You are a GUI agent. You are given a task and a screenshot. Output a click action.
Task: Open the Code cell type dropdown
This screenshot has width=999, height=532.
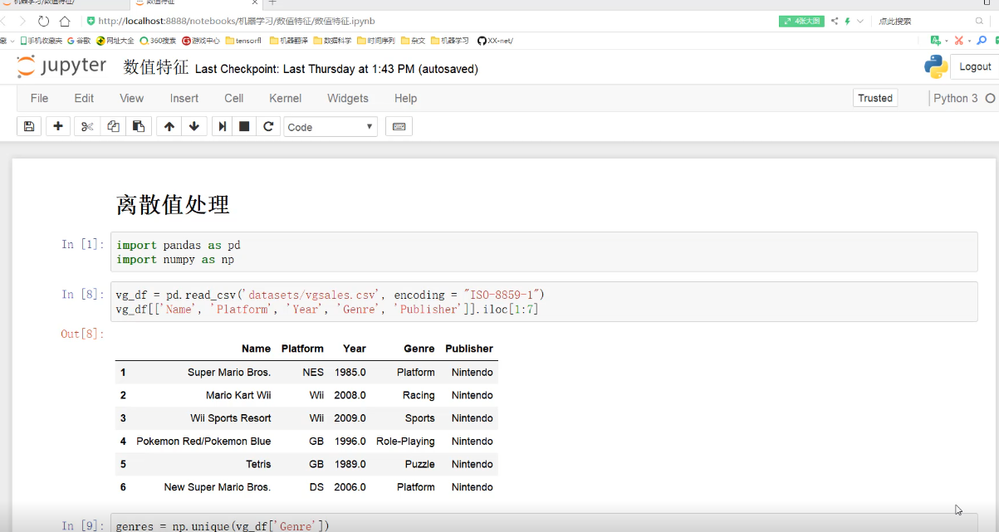click(331, 127)
